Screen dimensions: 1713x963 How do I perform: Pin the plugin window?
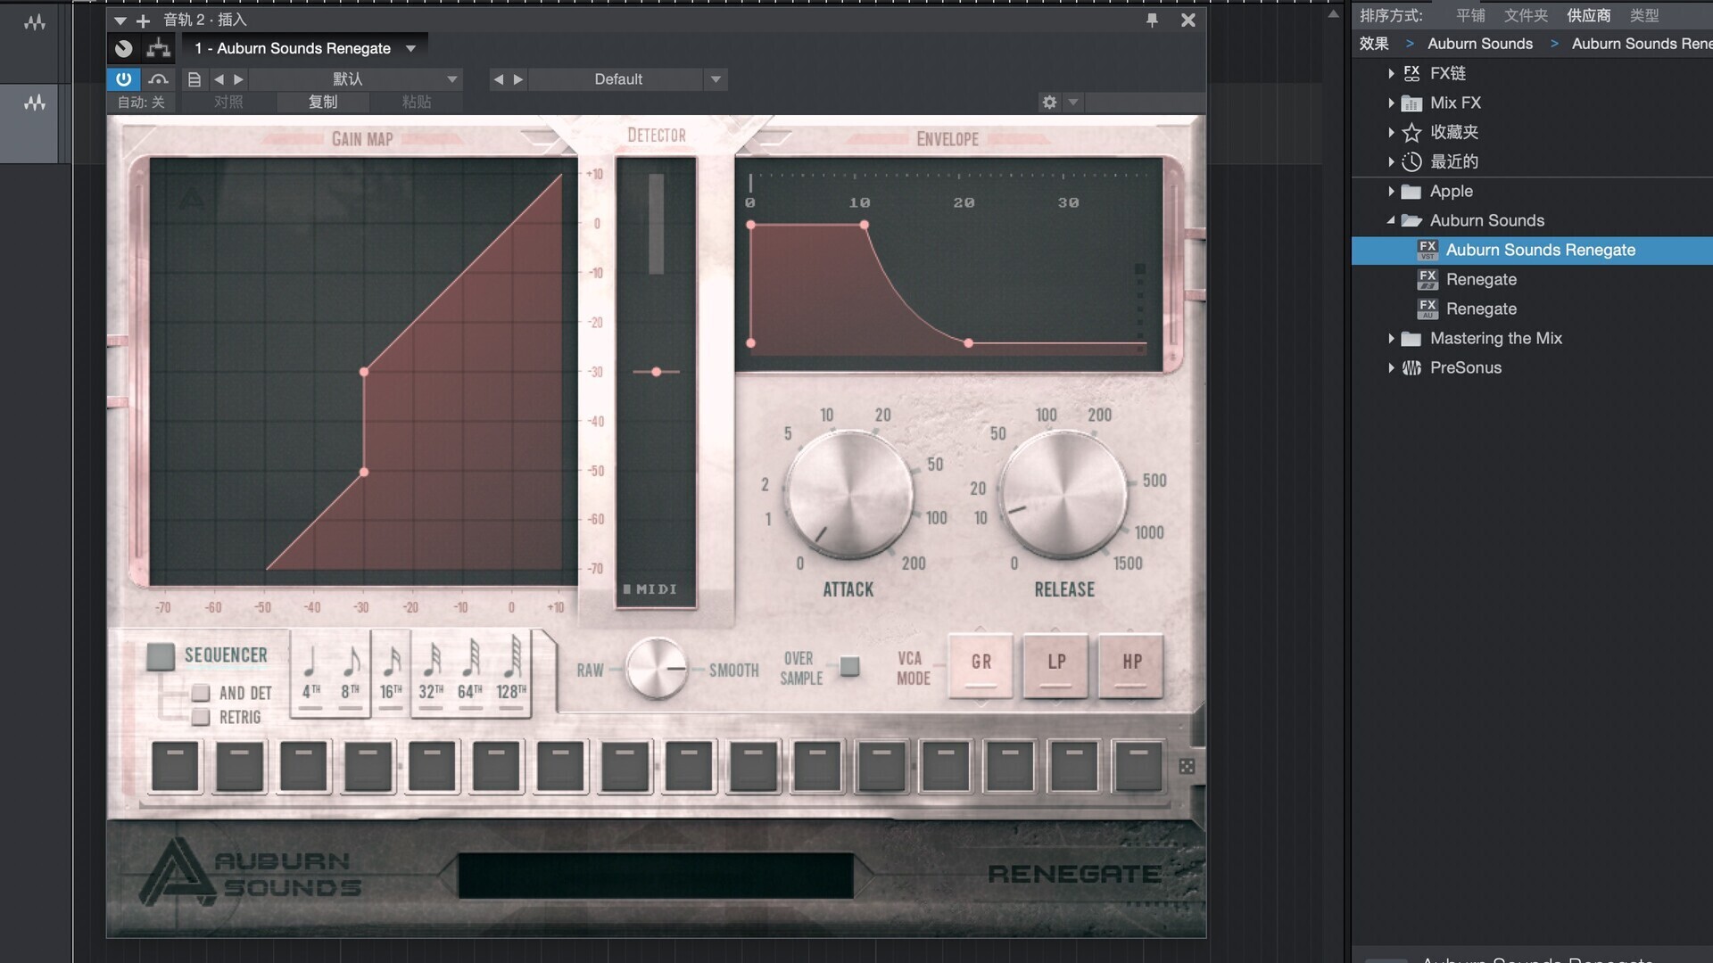1152,20
